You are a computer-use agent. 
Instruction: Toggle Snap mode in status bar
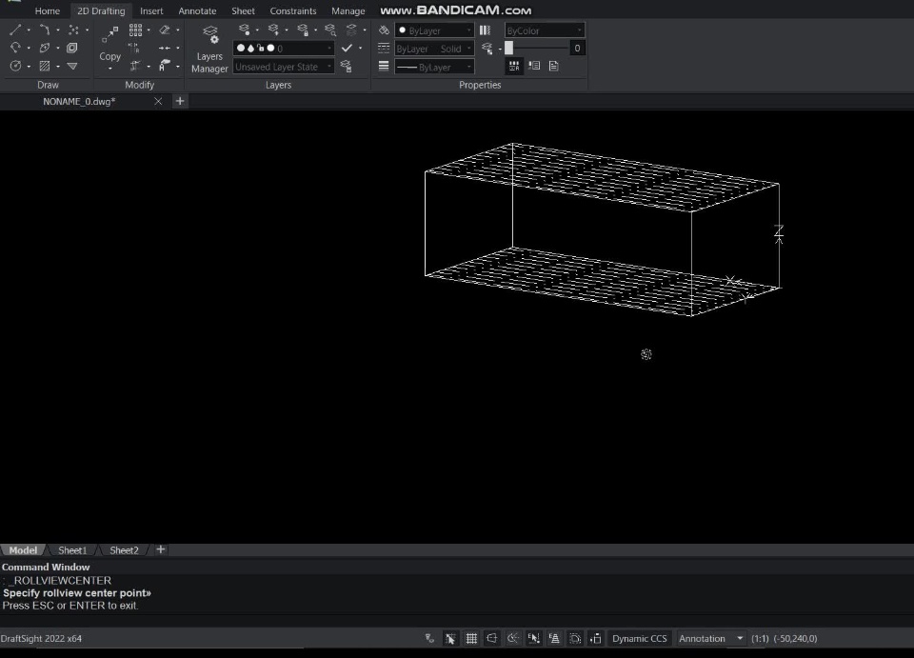pos(450,639)
